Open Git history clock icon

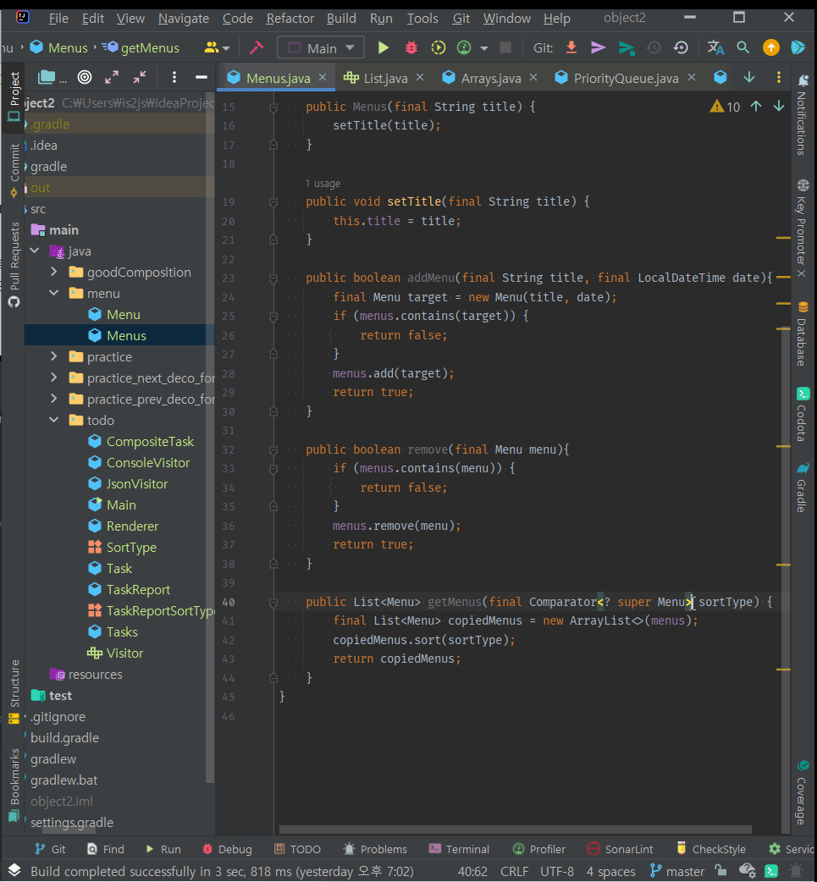pos(654,47)
